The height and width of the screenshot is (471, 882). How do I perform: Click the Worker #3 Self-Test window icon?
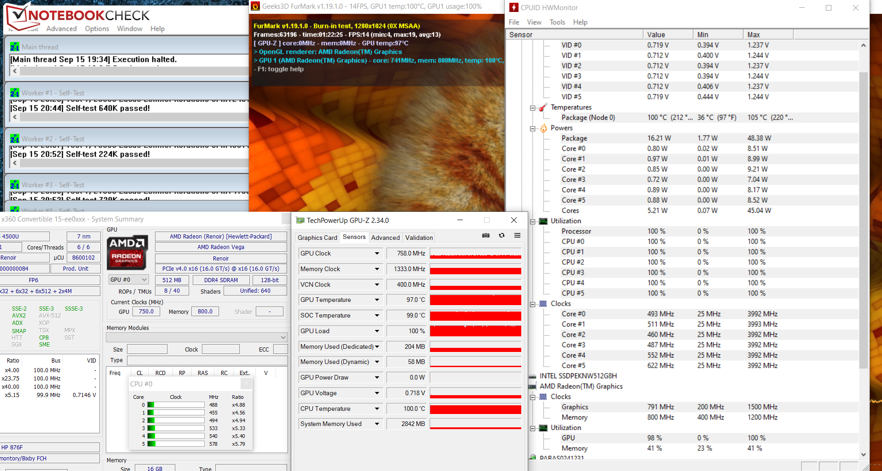pyautogui.click(x=15, y=185)
